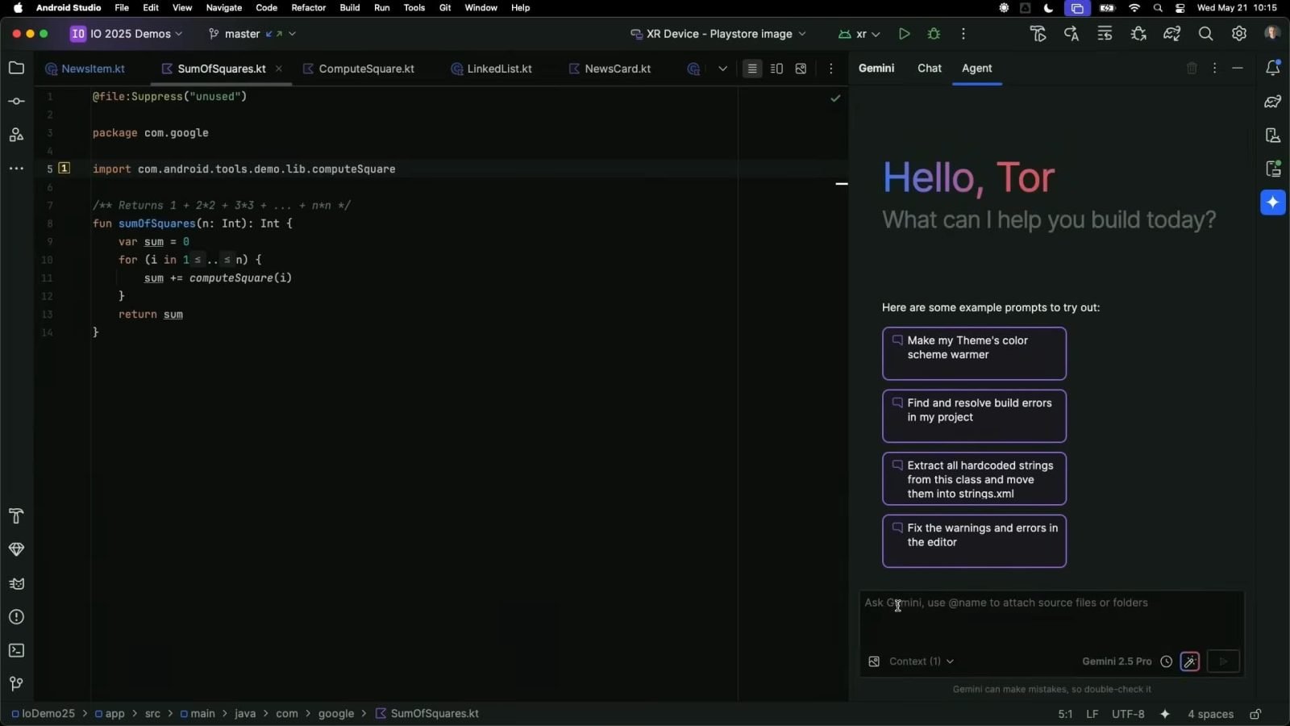1290x726 pixels.
Task: Click the Build hammer icon in sidebar
Action: [x=16, y=516]
